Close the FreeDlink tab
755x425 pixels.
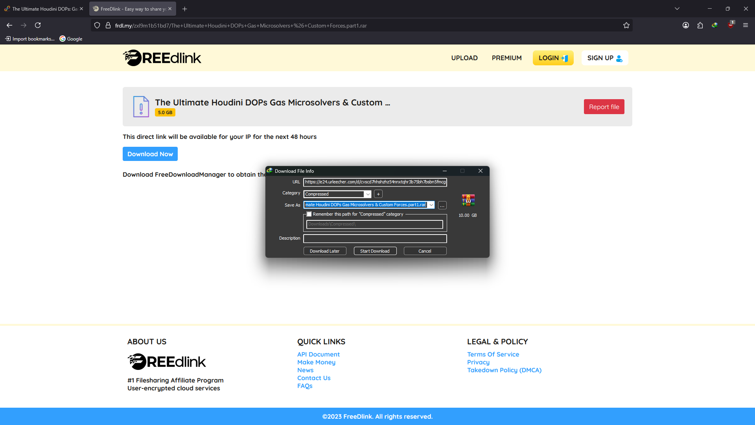170,9
